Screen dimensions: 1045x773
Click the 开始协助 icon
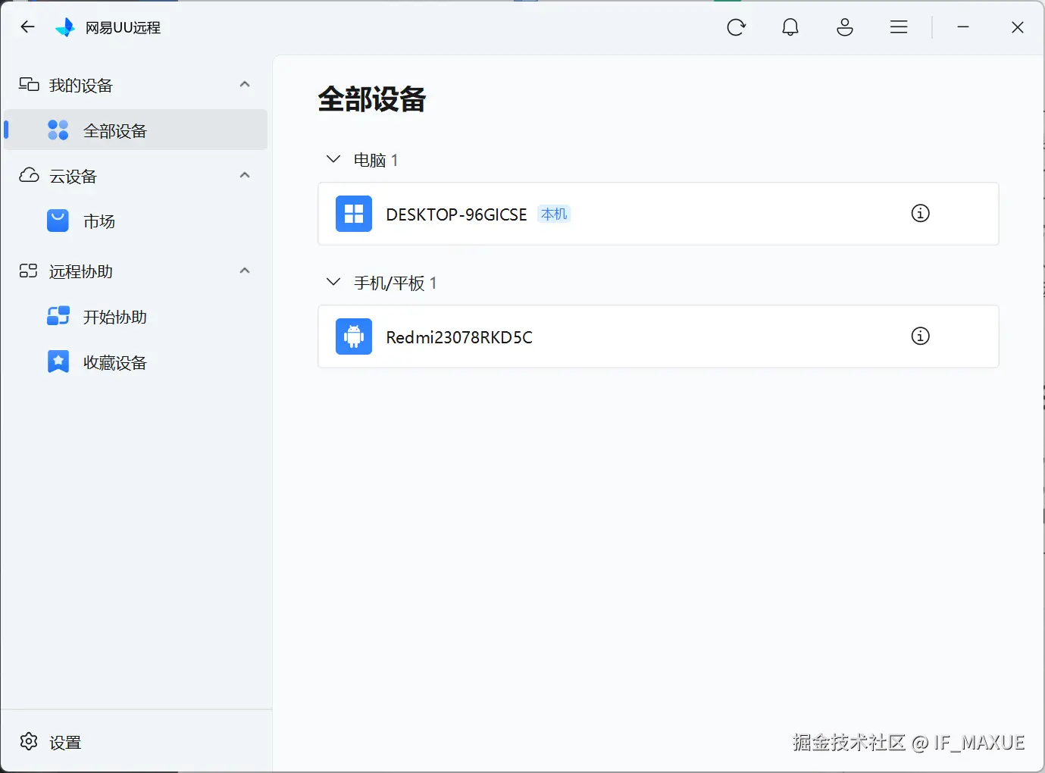tap(58, 316)
